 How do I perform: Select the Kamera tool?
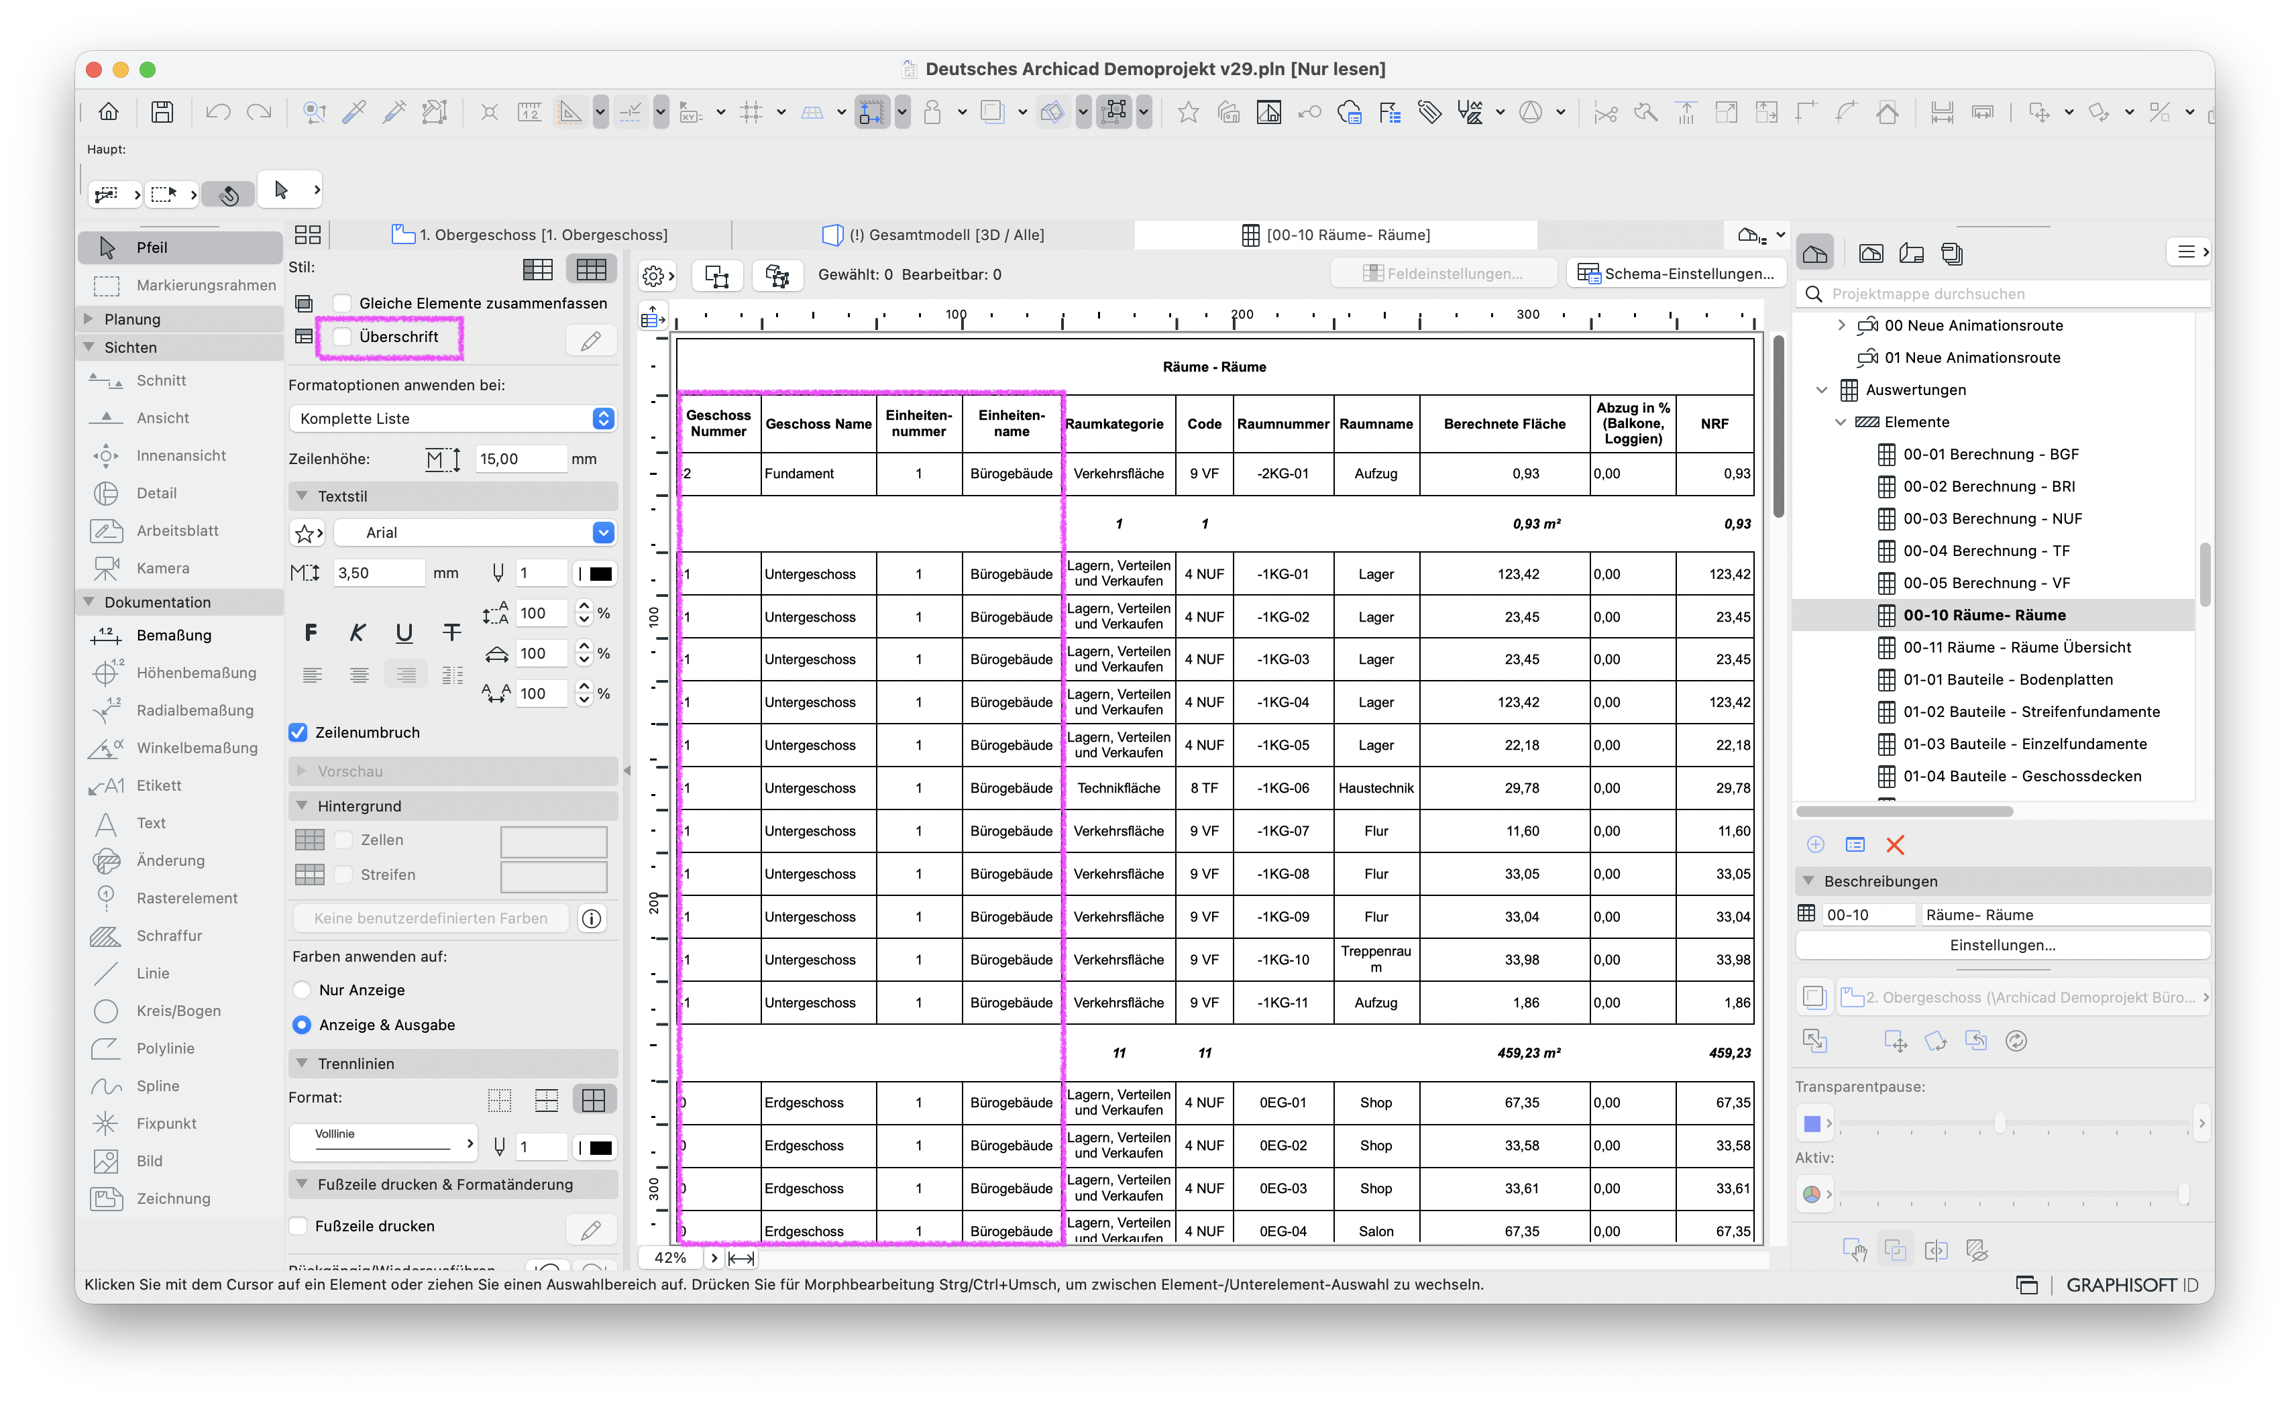(x=180, y=567)
